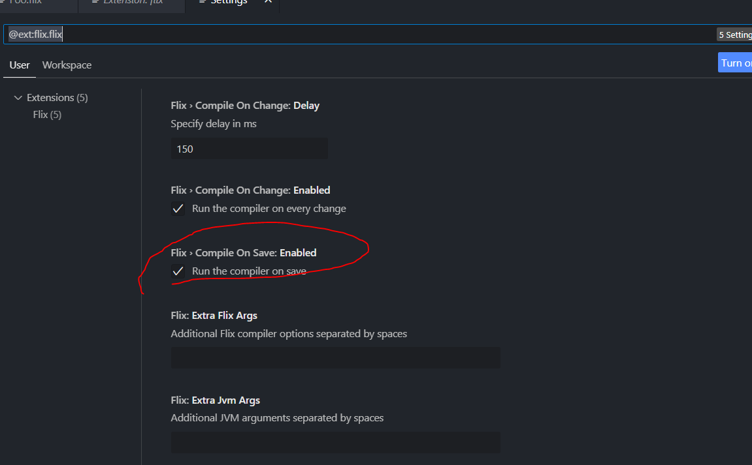752x465 pixels.
Task: Disable Run the compiler on save
Action: pyautogui.click(x=178, y=271)
